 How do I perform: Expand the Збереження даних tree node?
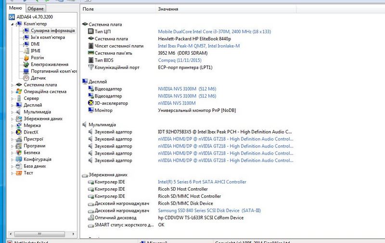click(13, 119)
